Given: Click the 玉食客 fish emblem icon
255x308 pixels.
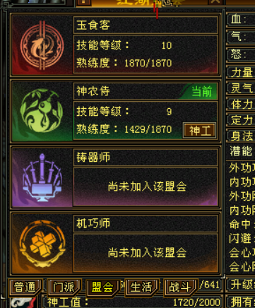Looking at the screenshot, I should click(x=42, y=45).
